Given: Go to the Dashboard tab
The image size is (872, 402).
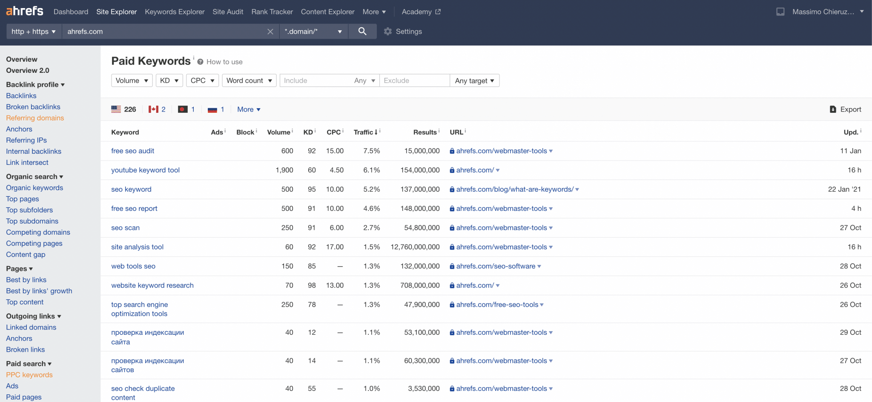Looking at the screenshot, I should click(x=71, y=12).
